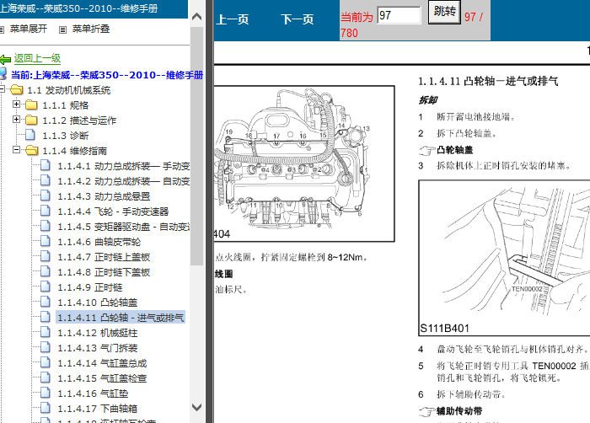Click the green back arrow icon
590x423 pixels.
coord(5,59)
